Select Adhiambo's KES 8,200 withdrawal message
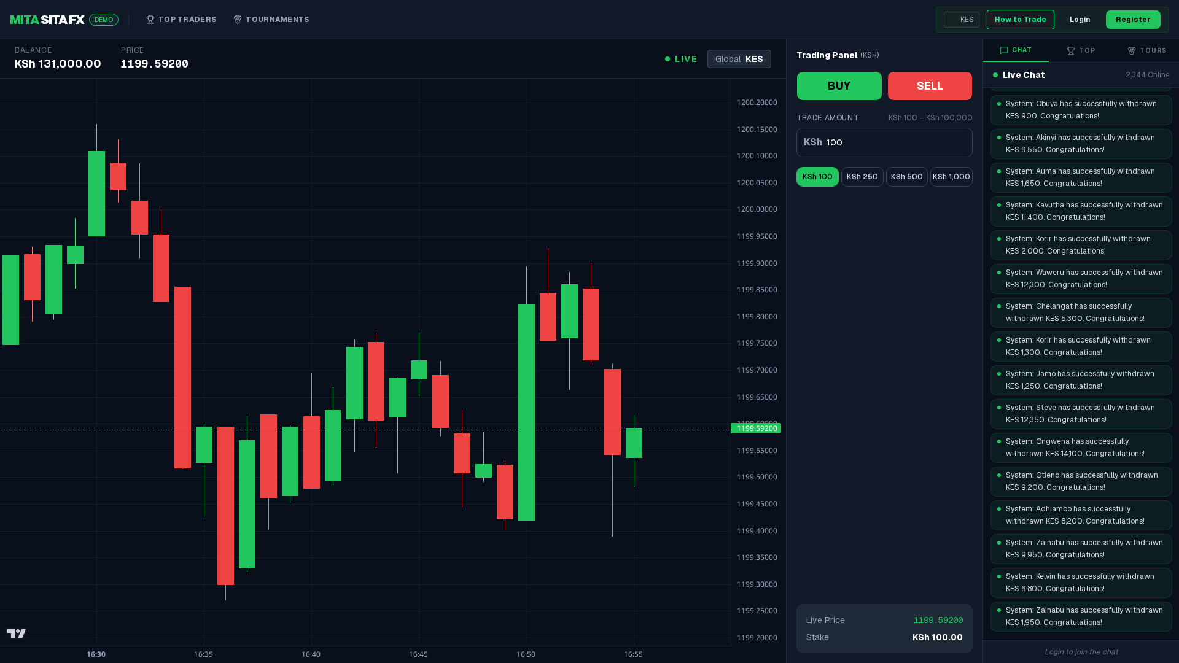Viewport: 1179px width, 663px height. pyautogui.click(x=1081, y=515)
